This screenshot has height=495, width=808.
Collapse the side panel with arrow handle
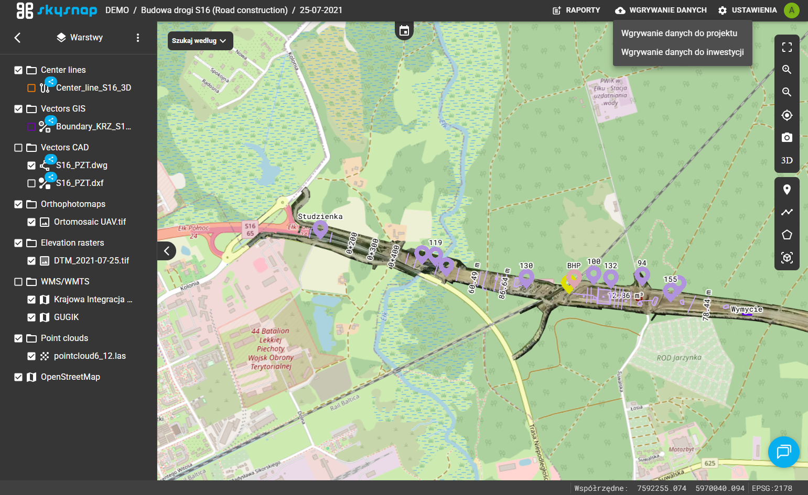[x=167, y=251]
